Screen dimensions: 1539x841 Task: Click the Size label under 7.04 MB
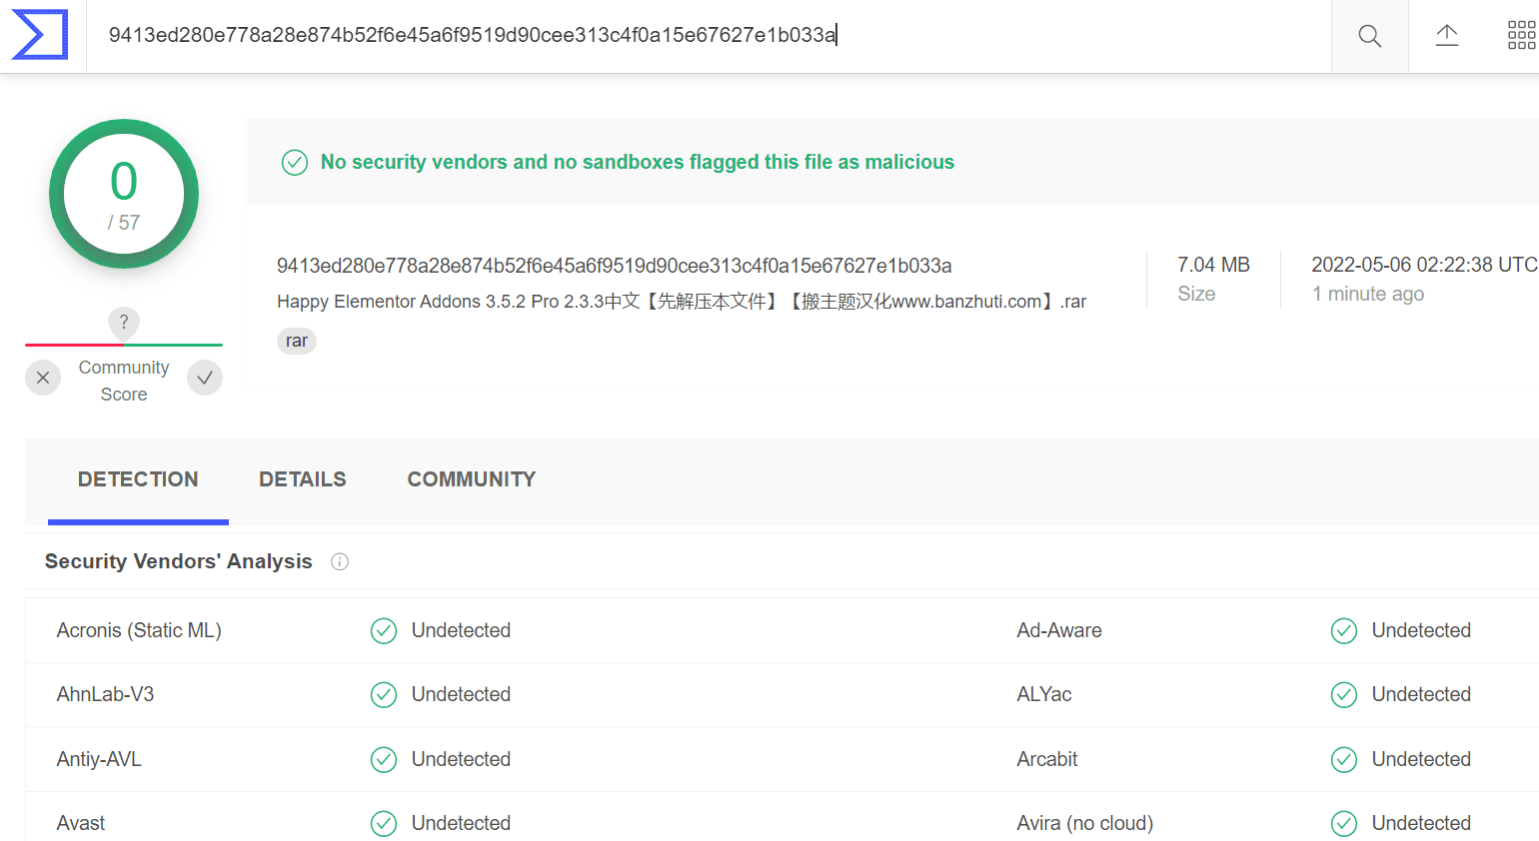(x=1196, y=294)
